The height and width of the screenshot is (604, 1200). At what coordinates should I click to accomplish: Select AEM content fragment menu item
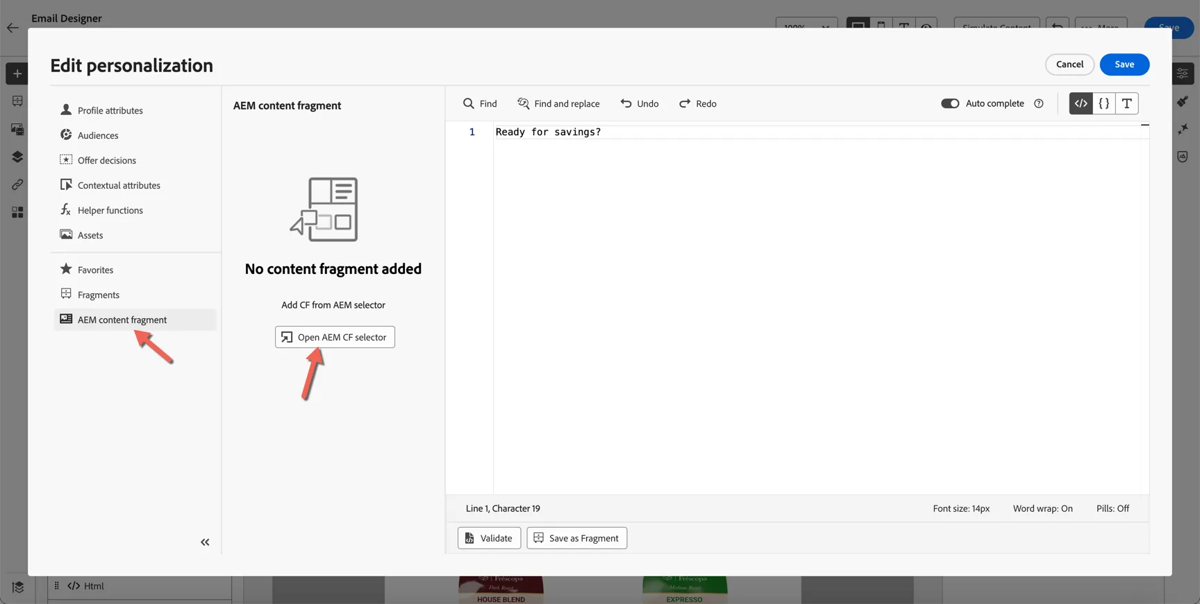pyautogui.click(x=135, y=320)
